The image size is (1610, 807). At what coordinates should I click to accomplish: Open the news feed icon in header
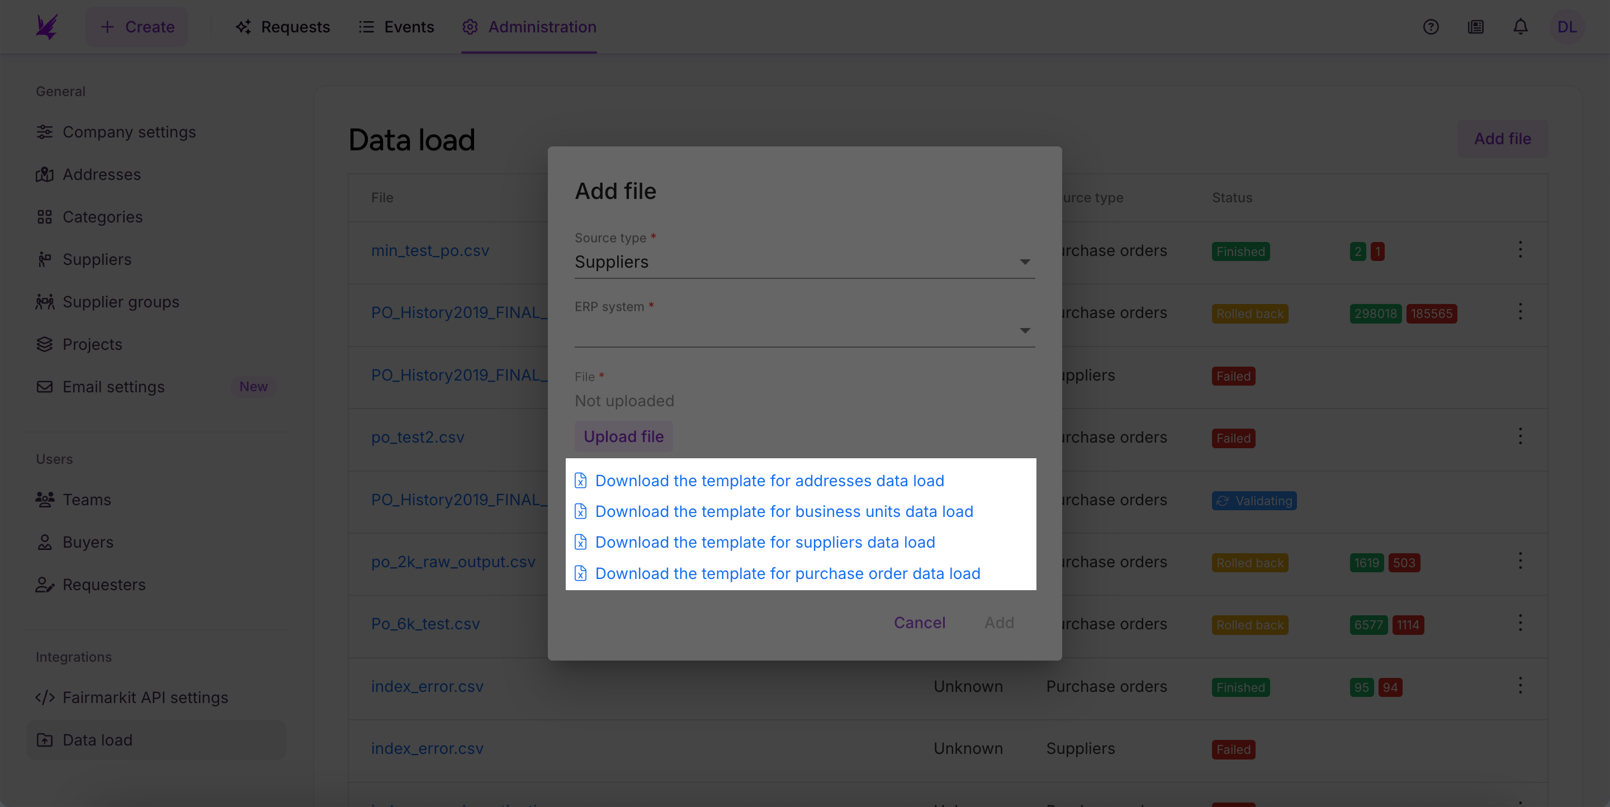[1476, 27]
